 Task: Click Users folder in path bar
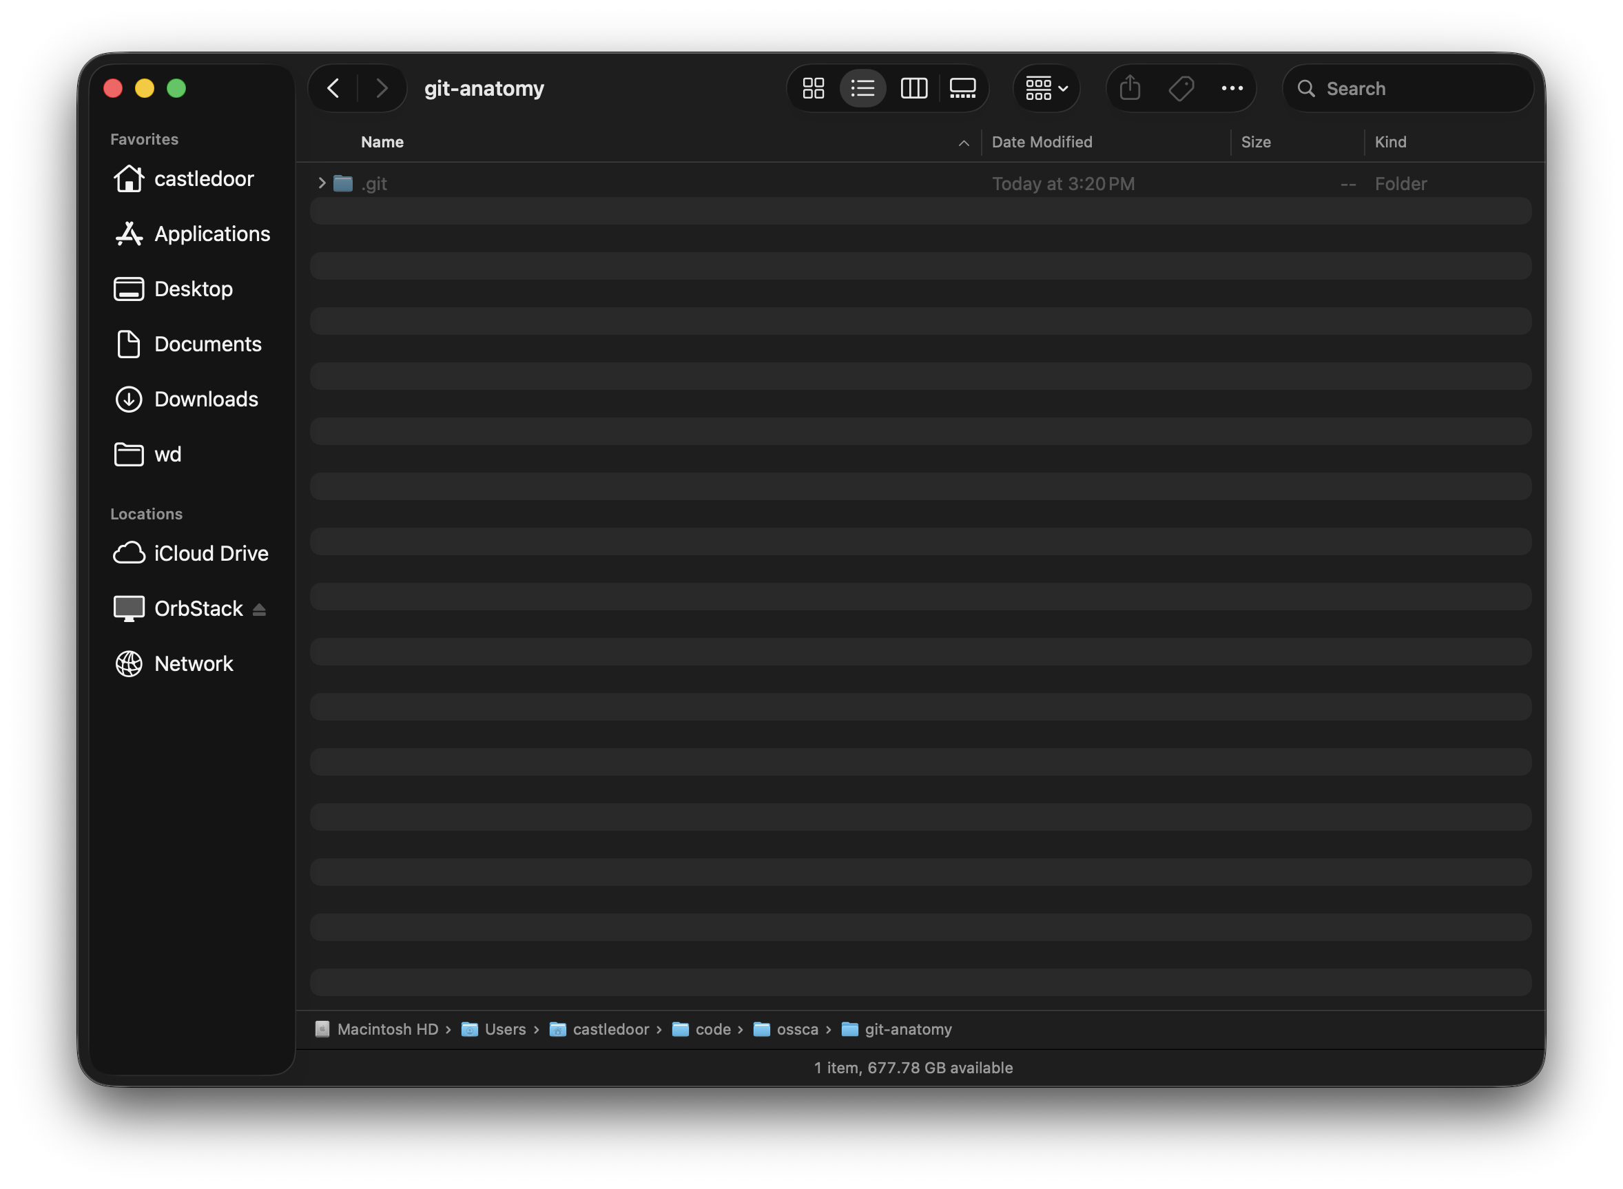(x=504, y=1029)
